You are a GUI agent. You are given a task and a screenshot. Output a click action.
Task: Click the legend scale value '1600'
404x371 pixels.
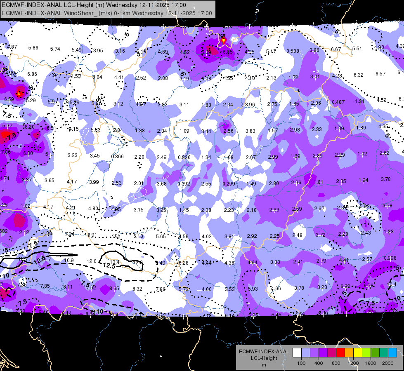tap(371, 363)
